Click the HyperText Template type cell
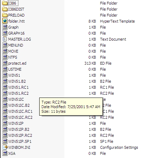 [117, 21]
